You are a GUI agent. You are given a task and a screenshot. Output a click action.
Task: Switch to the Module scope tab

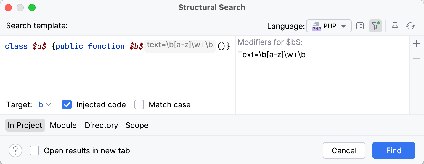(x=63, y=125)
